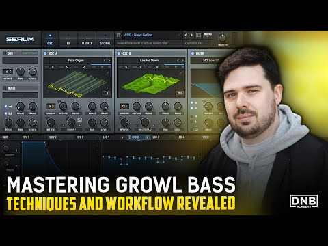Click the Master volume knob
Viewport: 328px width, 246px height.
click(223, 38)
